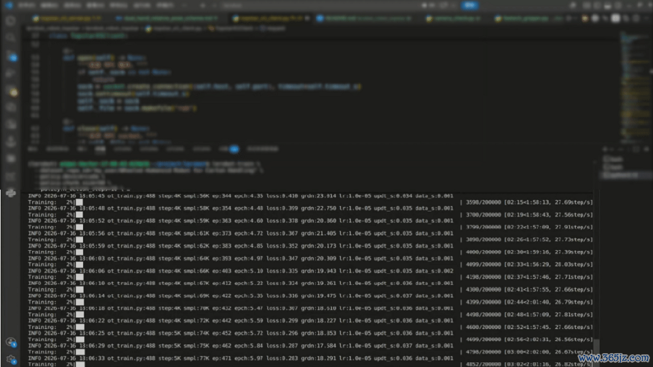653x367 pixels.
Task: Select the last terminal in the terminal list
Action: coord(623,175)
